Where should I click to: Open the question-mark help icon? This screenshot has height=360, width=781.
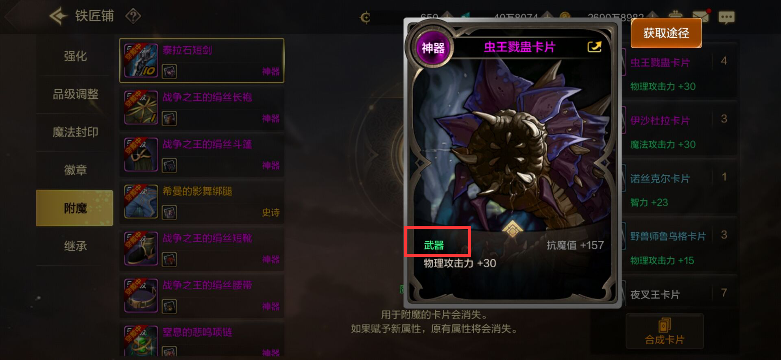coord(133,17)
